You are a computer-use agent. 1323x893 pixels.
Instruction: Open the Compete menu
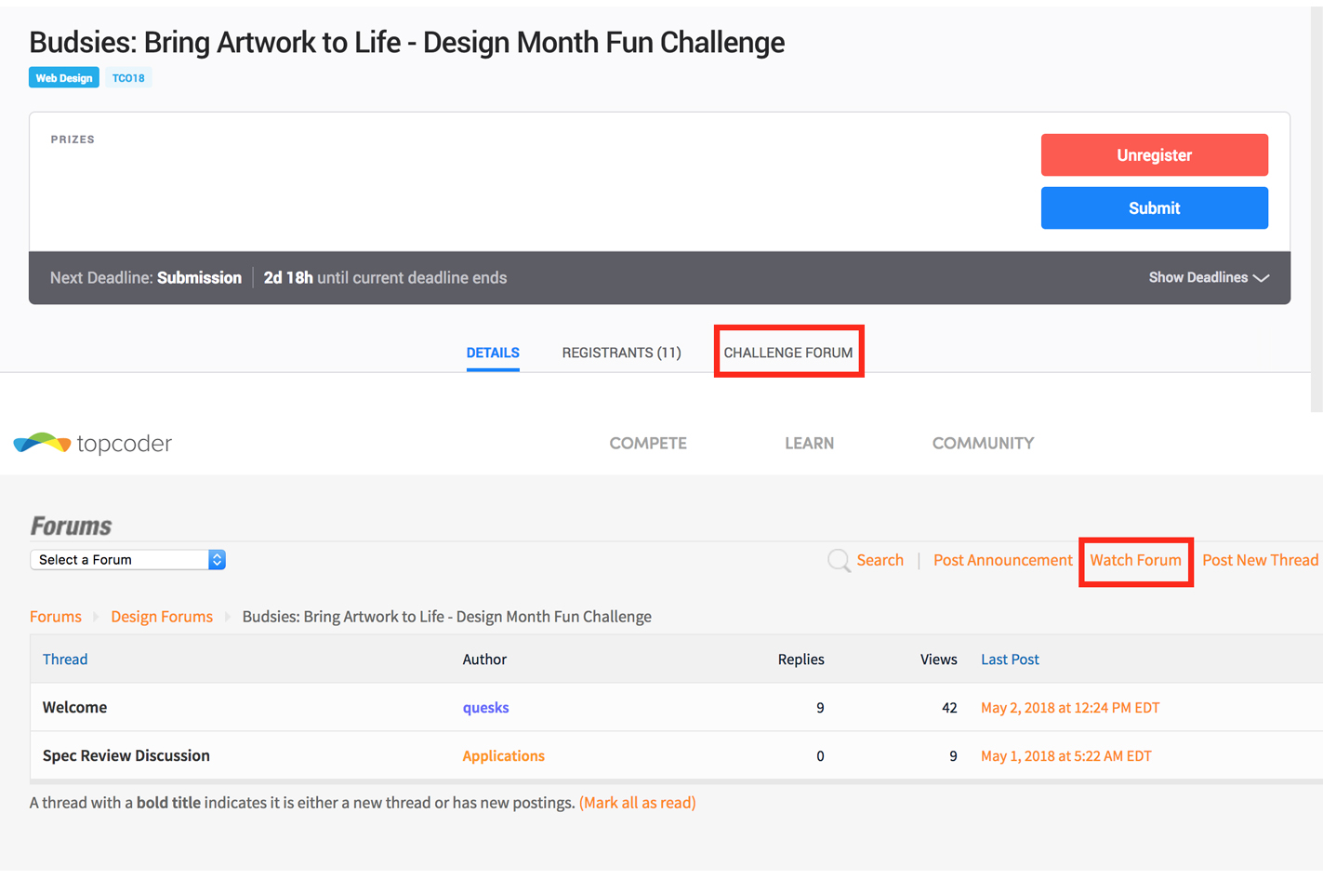pyautogui.click(x=648, y=444)
